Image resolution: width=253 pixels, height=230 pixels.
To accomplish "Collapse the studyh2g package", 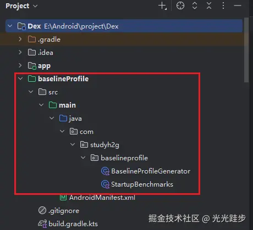I will [73, 144].
